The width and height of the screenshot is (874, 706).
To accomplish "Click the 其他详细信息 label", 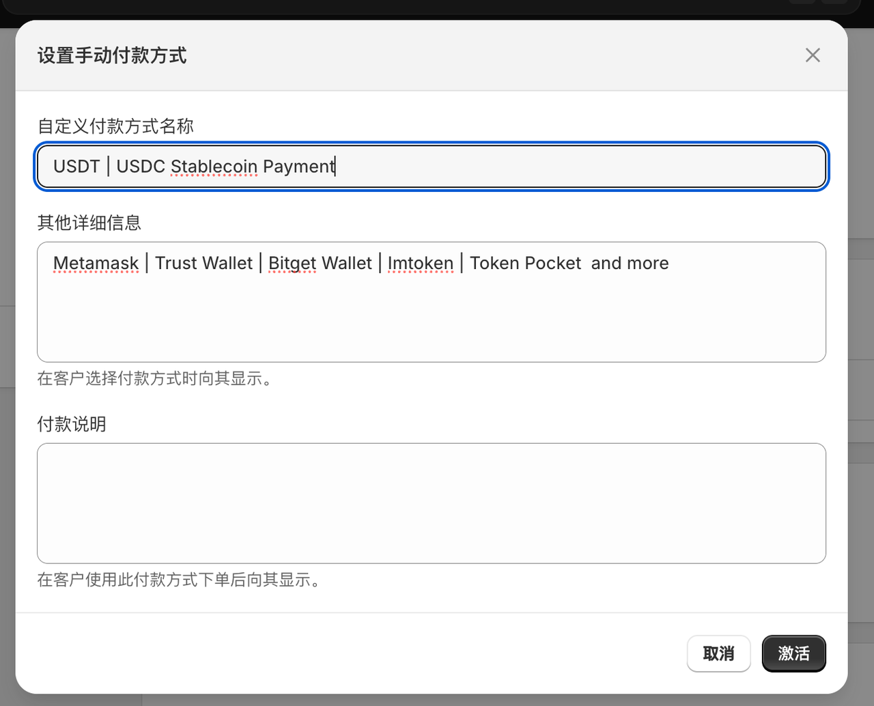I will point(89,223).
